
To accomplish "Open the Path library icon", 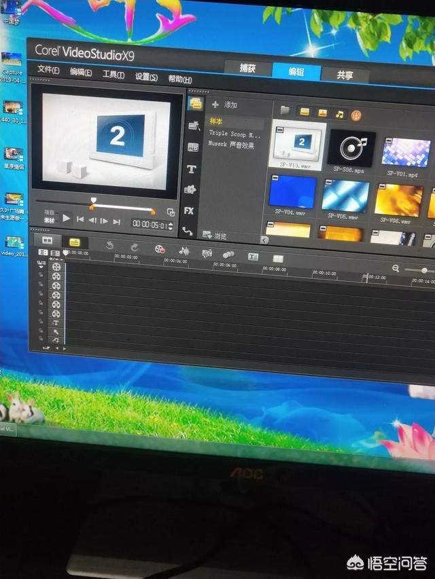I will tap(187, 231).
